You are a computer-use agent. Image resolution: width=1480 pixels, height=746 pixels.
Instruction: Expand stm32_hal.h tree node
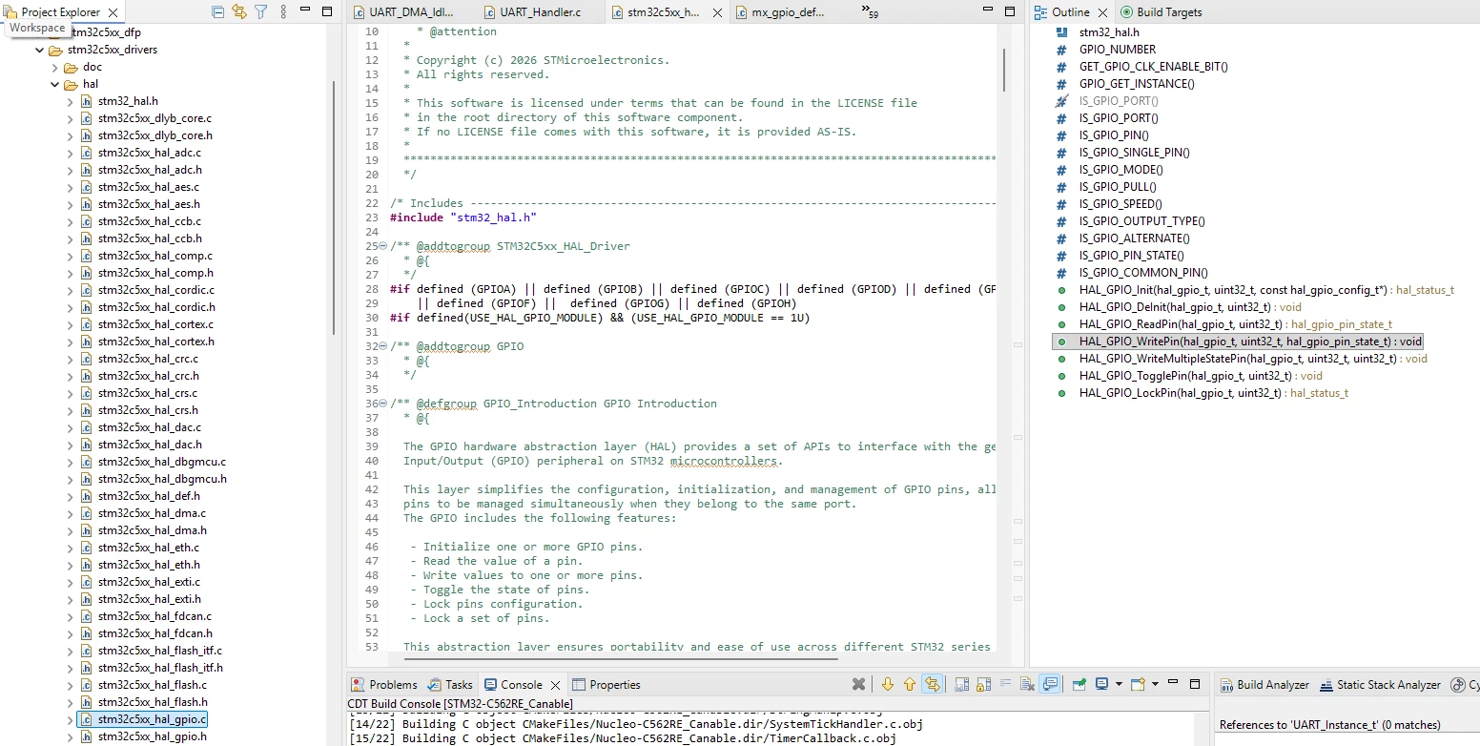(x=70, y=101)
